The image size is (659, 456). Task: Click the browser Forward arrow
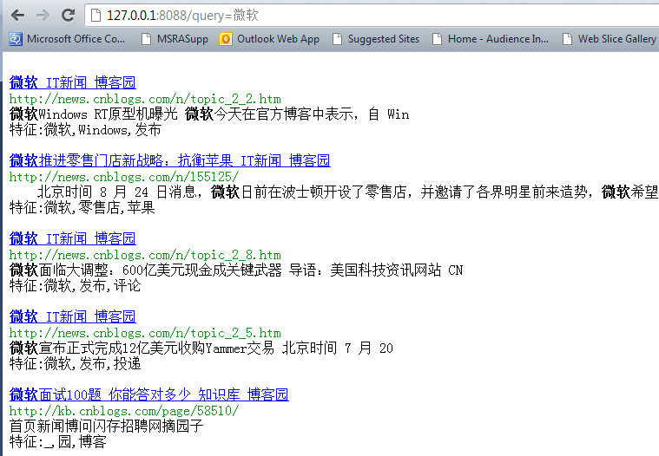coord(43,16)
